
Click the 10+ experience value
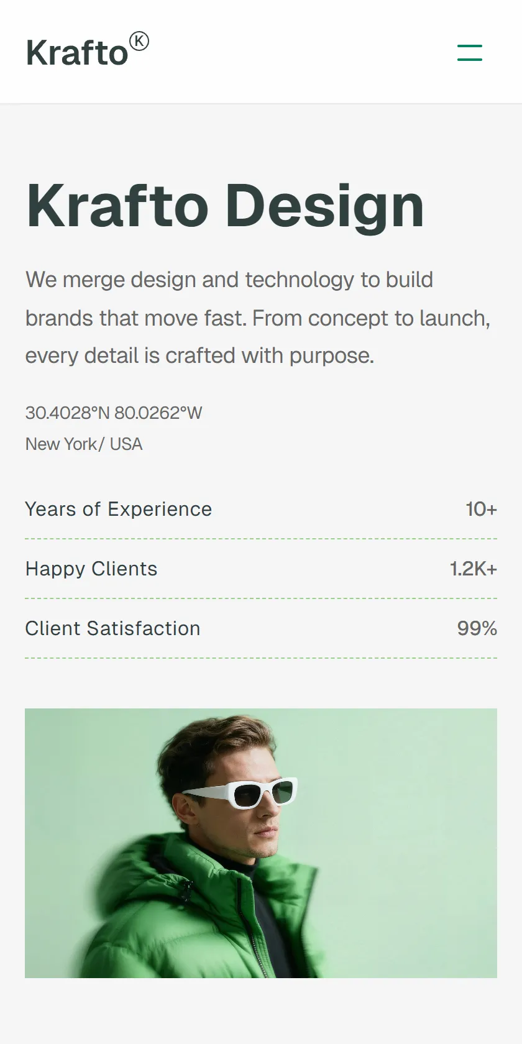(482, 509)
